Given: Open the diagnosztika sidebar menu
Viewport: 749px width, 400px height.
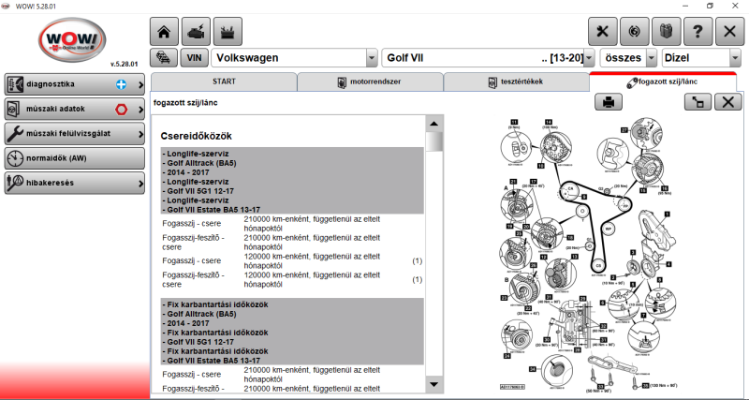Looking at the screenshot, I should [x=75, y=84].
